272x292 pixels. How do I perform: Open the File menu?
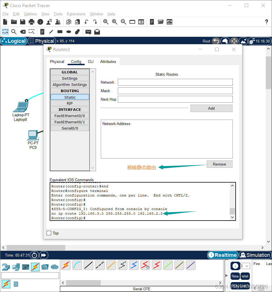[x=5, y=14]
